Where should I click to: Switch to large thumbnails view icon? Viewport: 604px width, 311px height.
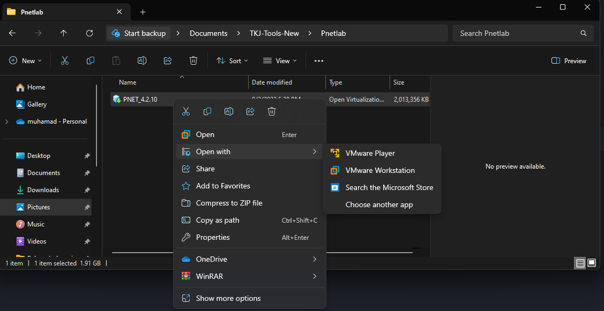[x=592, y=263]
